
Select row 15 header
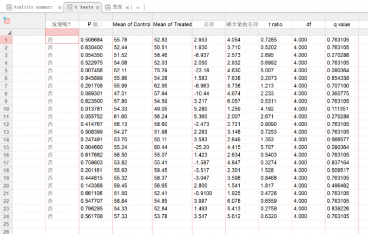[6, 147]
